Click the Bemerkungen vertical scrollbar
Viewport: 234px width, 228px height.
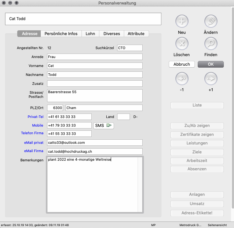pyautogui.click(x=140, y=185)
